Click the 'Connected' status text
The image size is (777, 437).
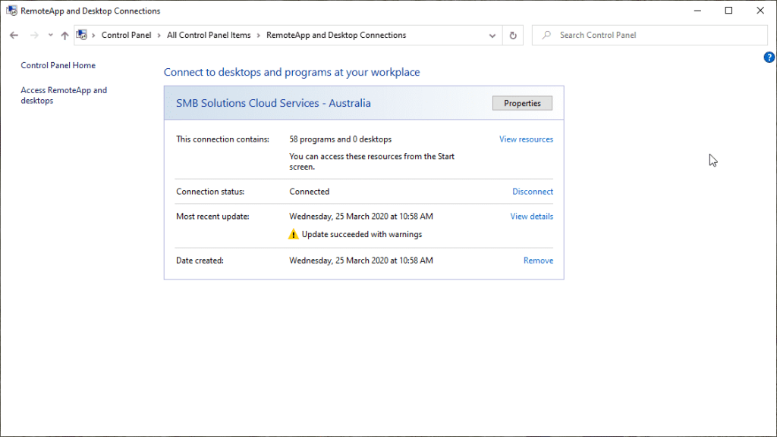click(310, 192)
